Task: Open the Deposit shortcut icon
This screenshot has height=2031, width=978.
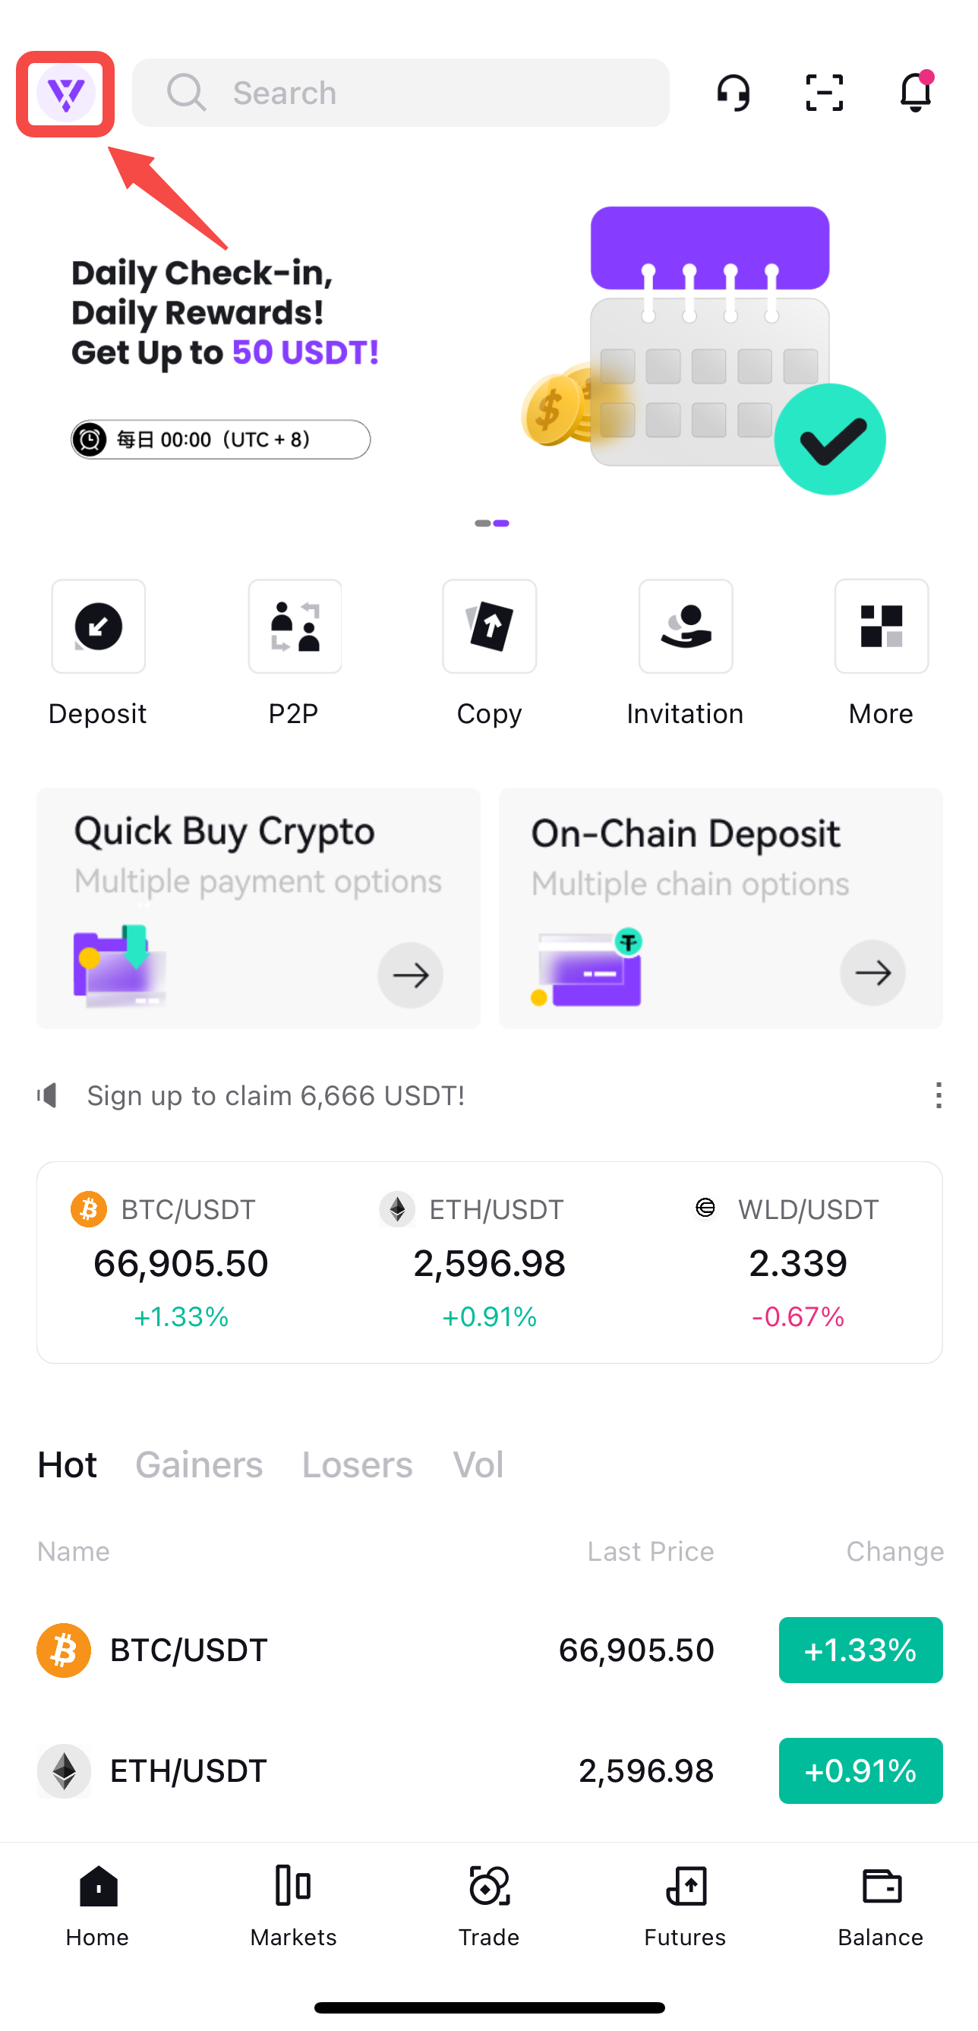Action: (99, 626)
